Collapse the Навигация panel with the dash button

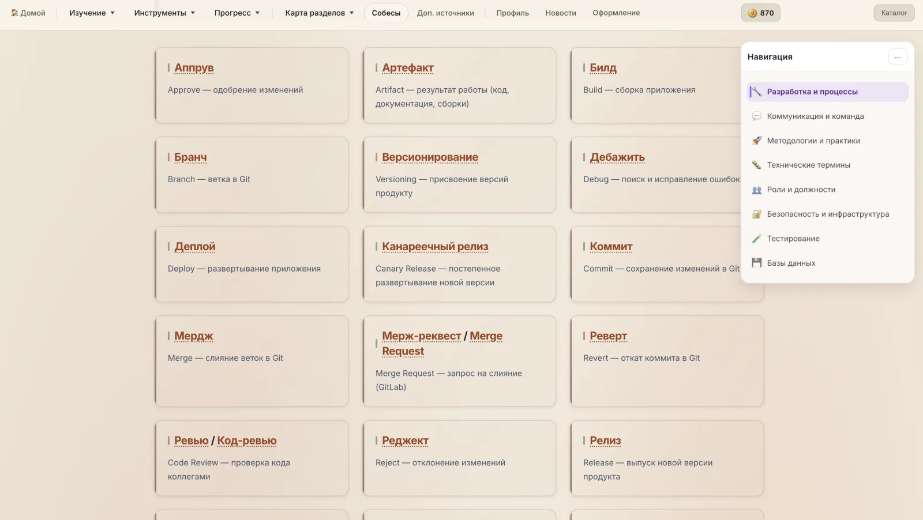(x=898, y=57)
